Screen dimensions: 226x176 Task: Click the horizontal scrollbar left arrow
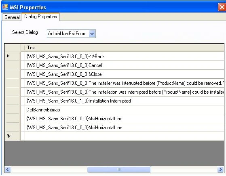[8, 169]
